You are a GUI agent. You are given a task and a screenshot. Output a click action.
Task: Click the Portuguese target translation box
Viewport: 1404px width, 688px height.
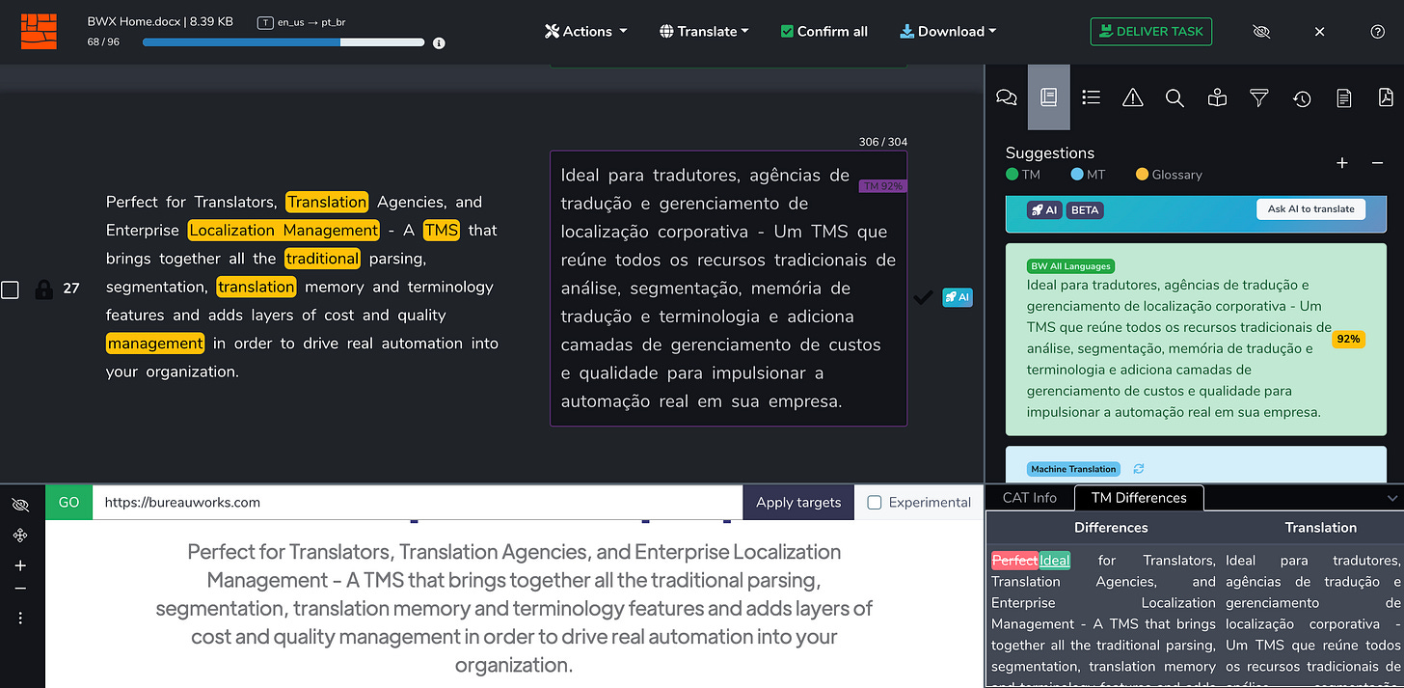coord(728,288)
